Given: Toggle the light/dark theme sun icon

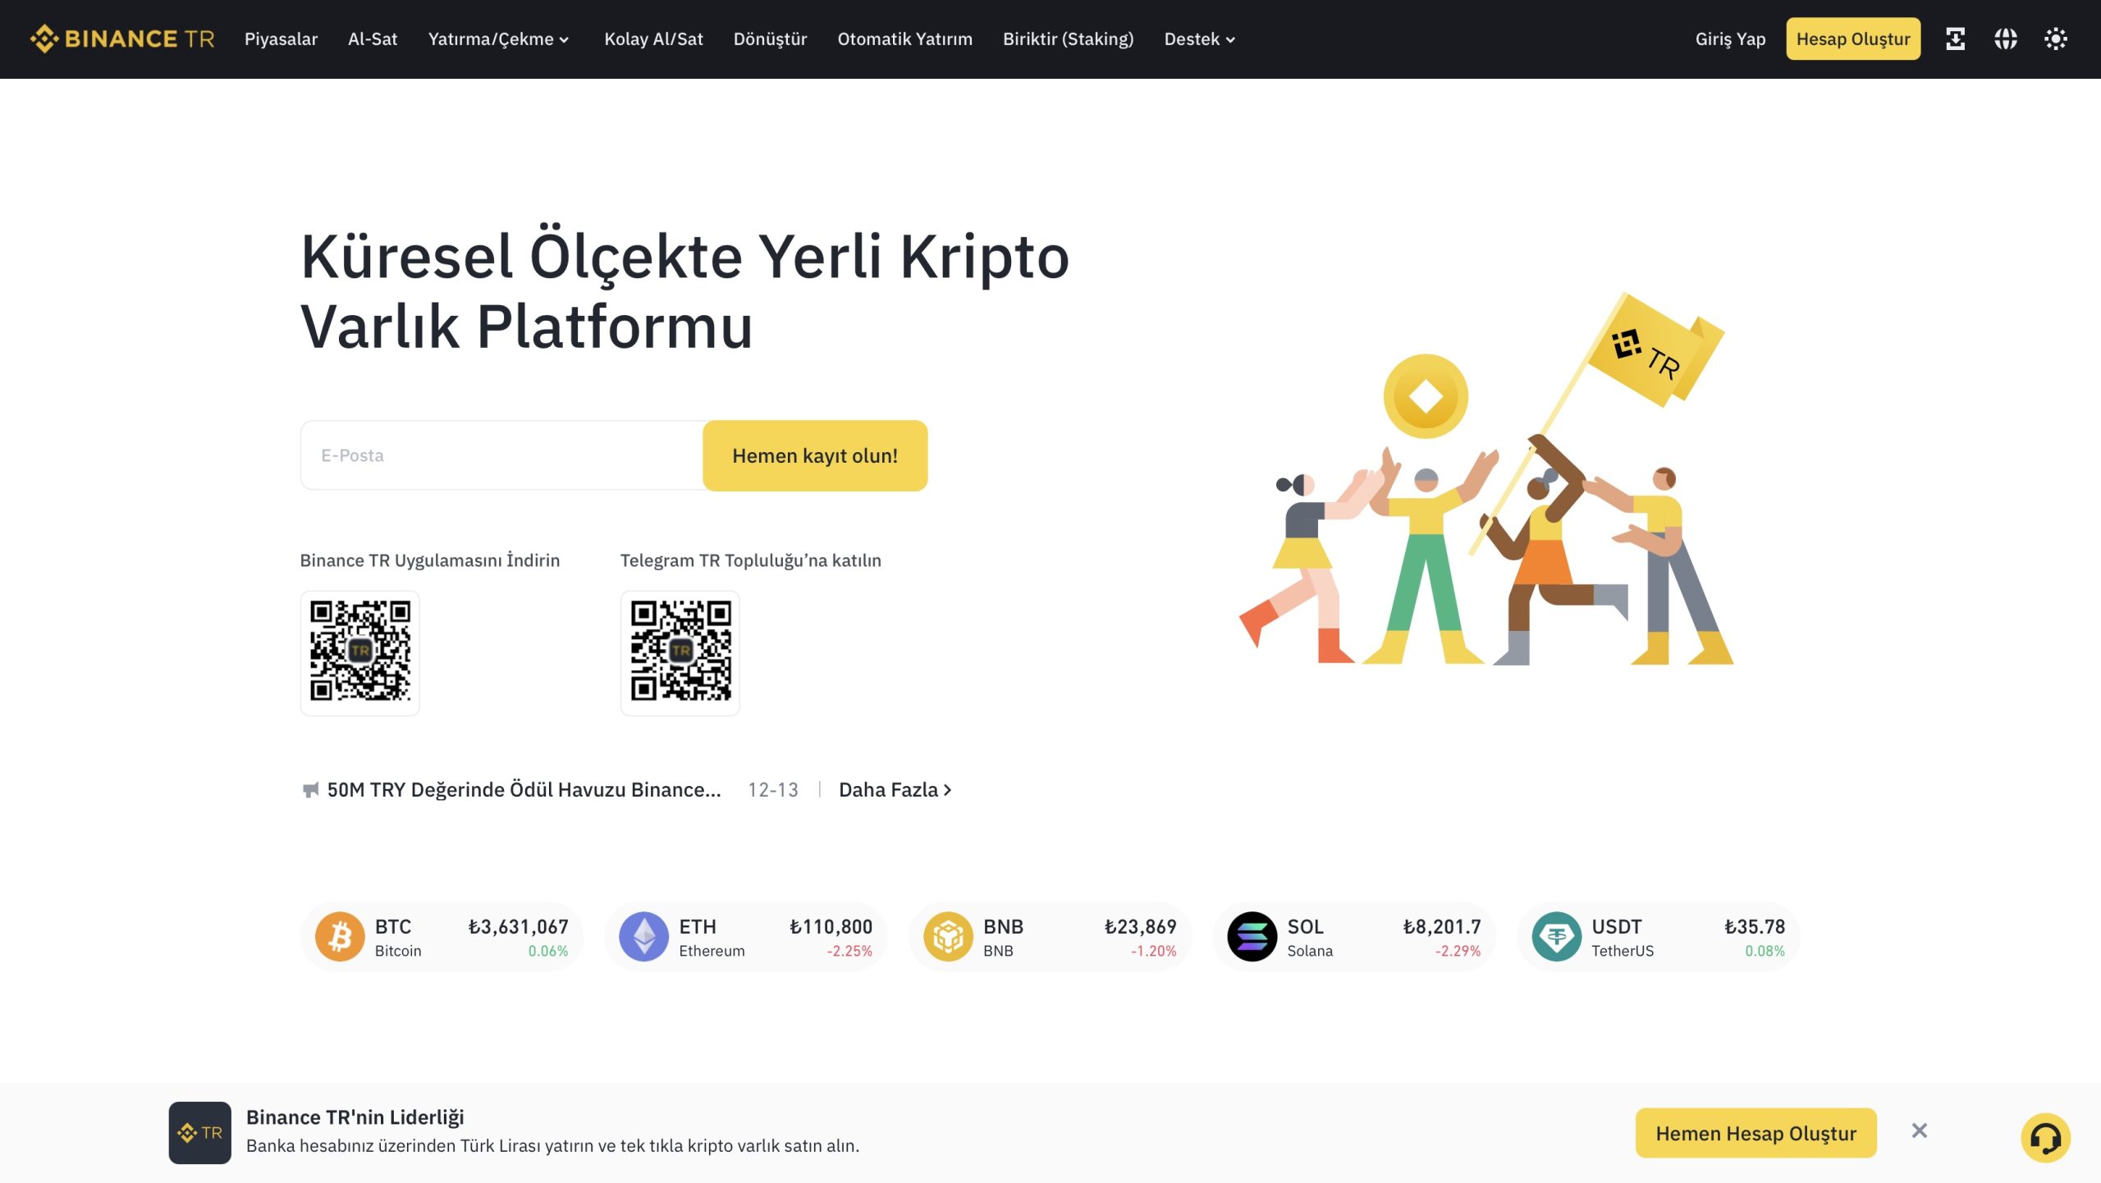Looking at the screenshot, I should pyautogui.click(x=2055, y=39).
